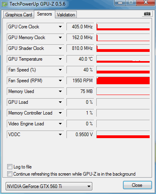156x194 pixels.
Task: Open the GPU Core Clock dropdown arrow
Action: 60,27
